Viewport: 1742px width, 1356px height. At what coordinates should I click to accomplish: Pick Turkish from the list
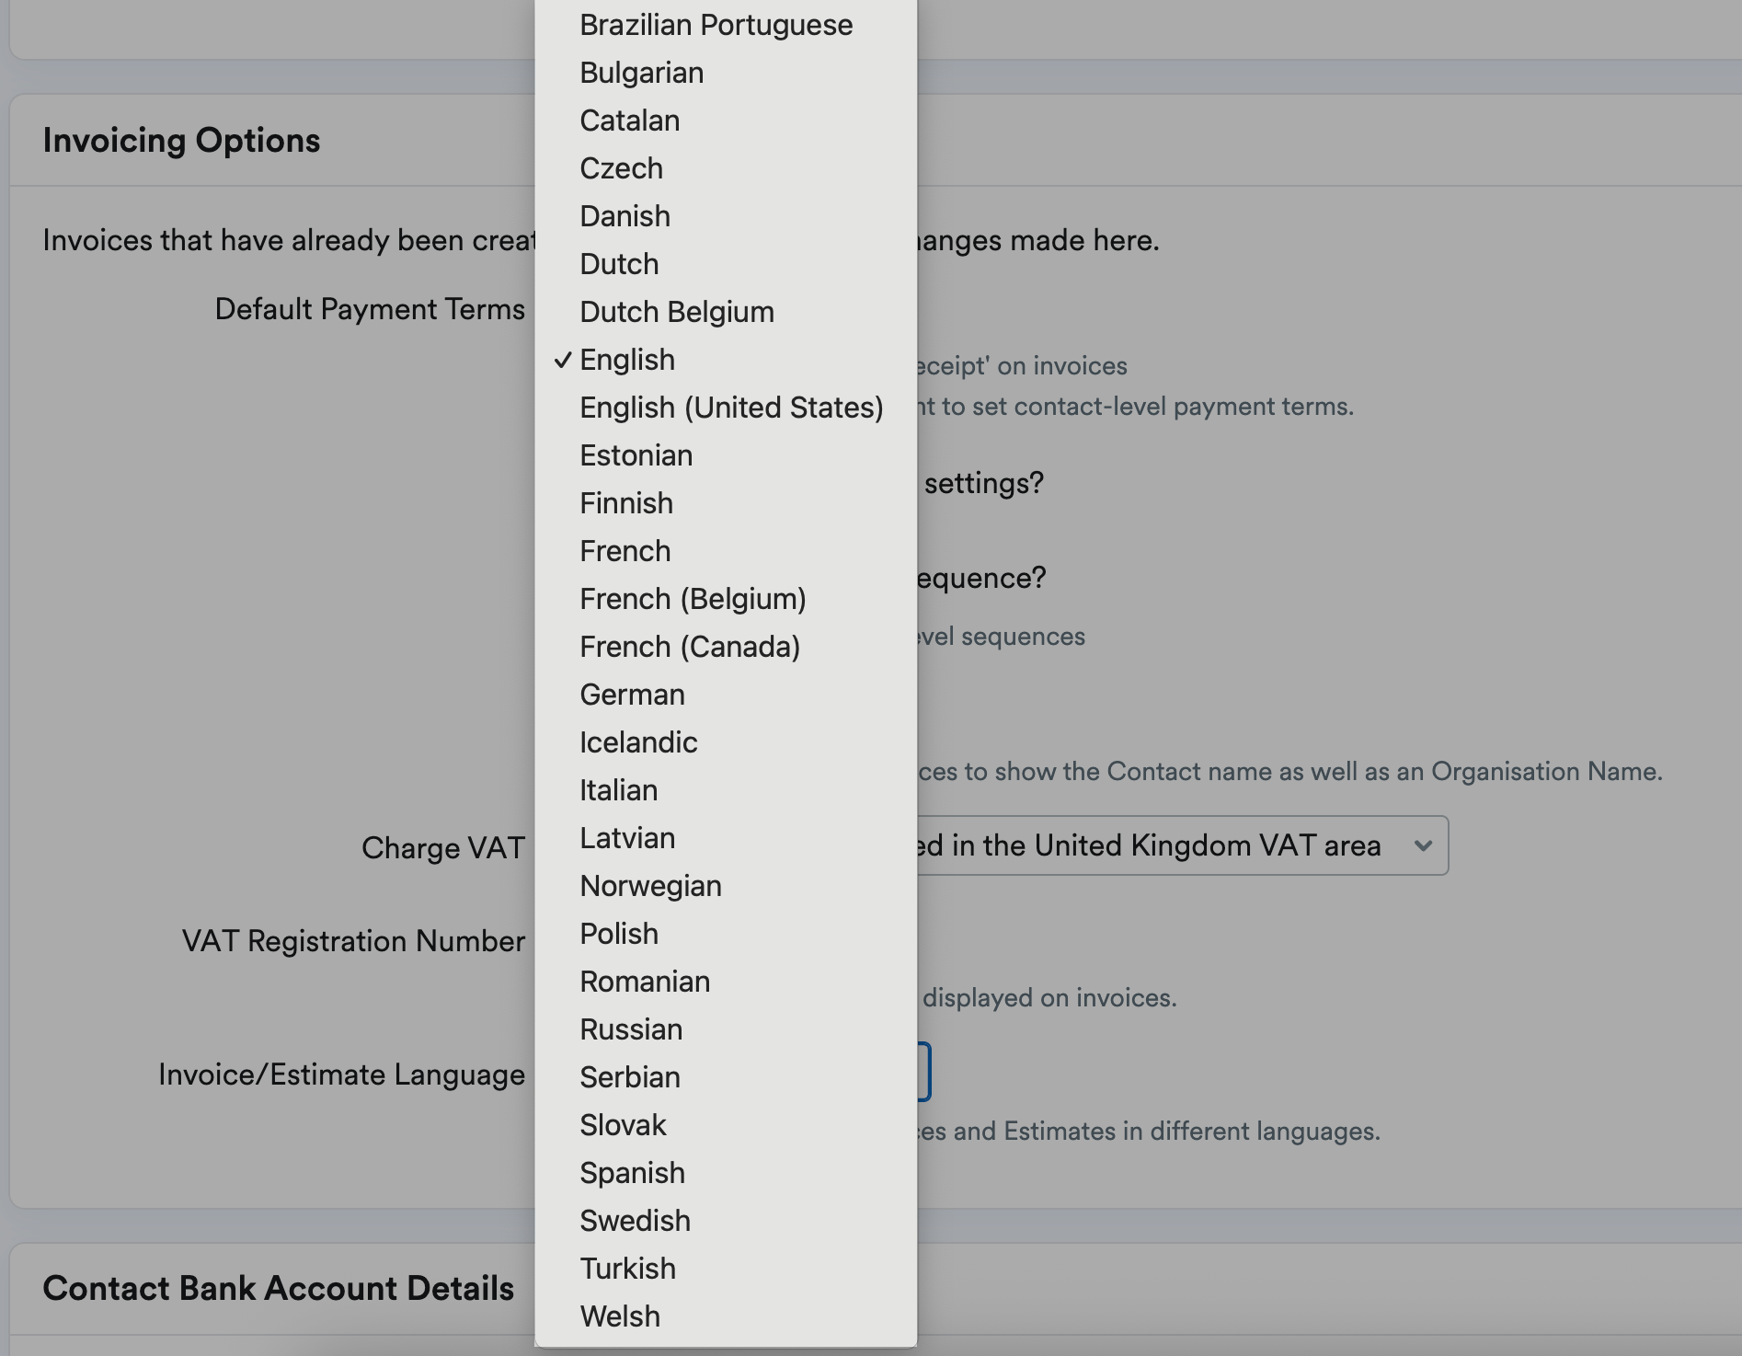click(726, 1269)
